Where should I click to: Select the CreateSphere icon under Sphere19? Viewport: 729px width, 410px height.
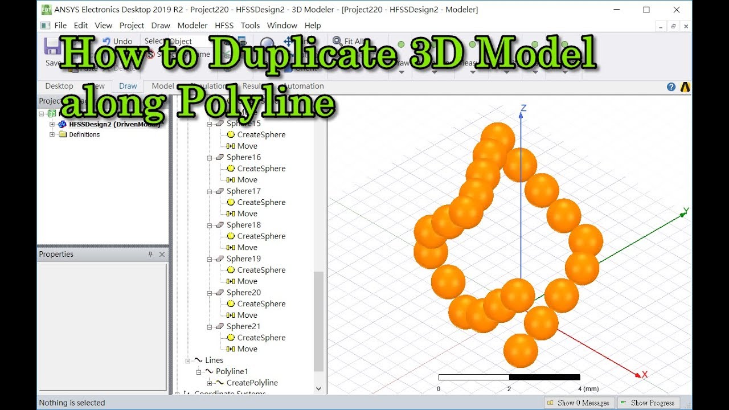point(231,270)
